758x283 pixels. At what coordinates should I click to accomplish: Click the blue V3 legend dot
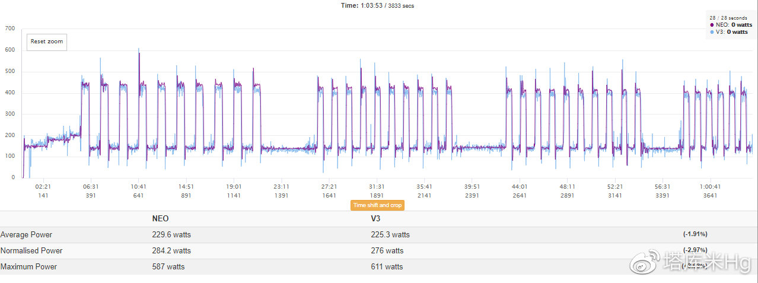pyautogui.click(x=712, y=32)
